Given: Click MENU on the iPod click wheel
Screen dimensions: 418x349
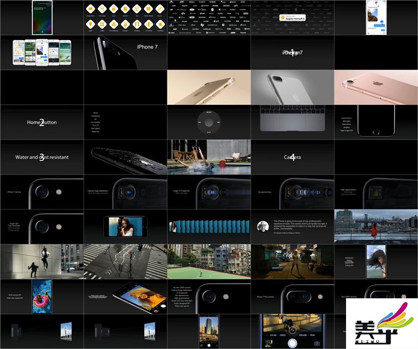Looking at the screenshot, I should pyautogui.click(x=209, y=113).
